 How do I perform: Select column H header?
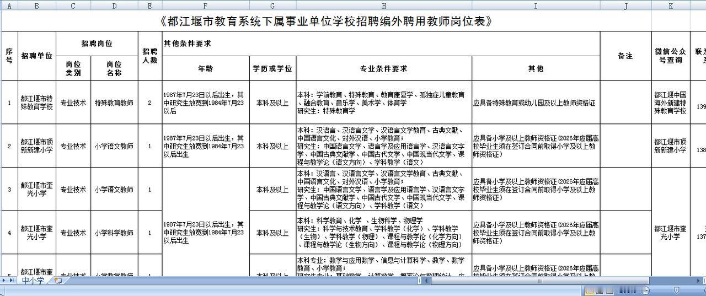[384, 6]
